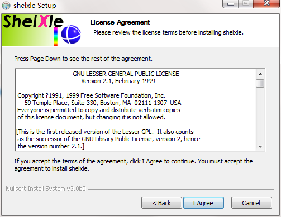
Task: Click the scrollbar up arrow in license box
Action: [260, 74]
